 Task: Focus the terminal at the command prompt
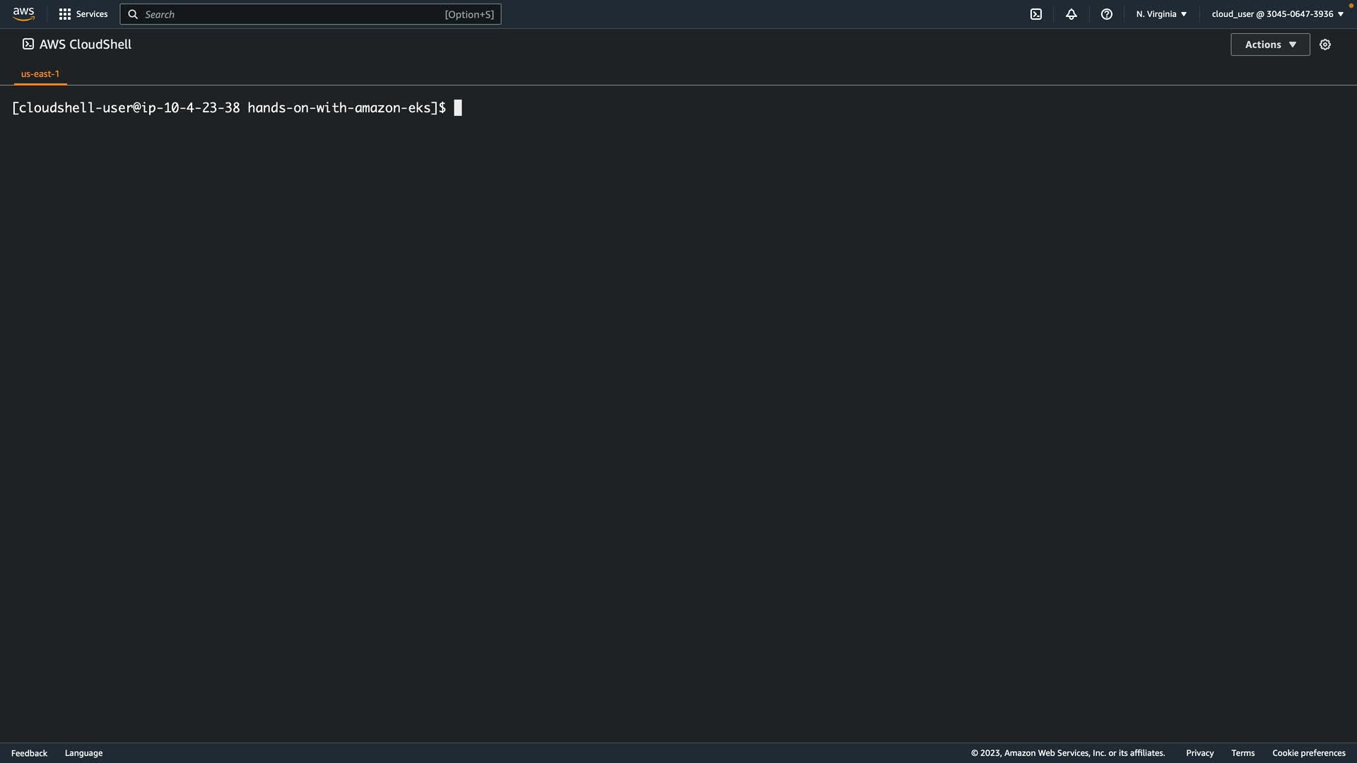pos(458,108)
